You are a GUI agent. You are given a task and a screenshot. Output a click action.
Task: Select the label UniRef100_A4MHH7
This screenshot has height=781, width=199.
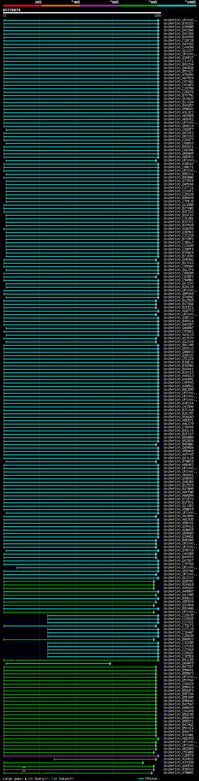[178, 591]
